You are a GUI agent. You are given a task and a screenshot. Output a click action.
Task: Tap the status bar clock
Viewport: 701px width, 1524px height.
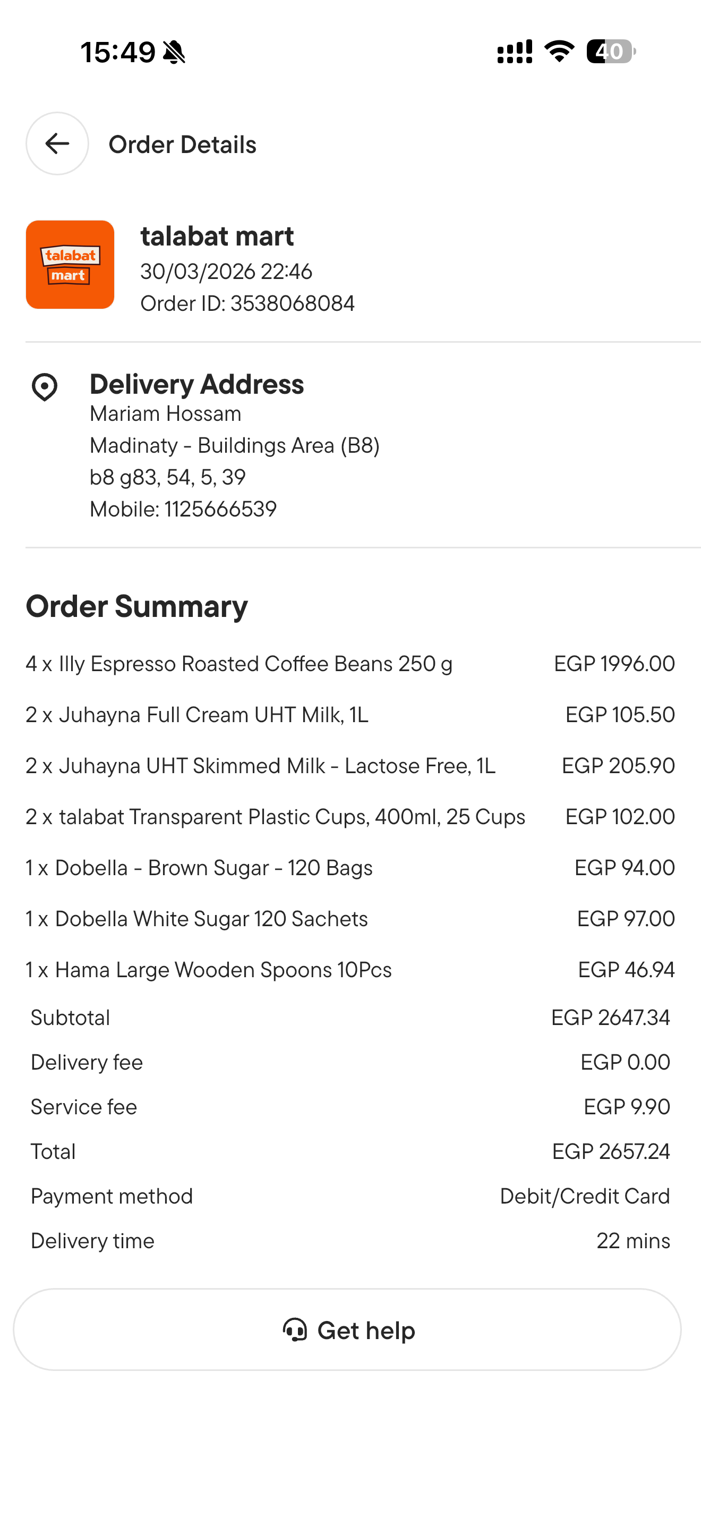pos(117,52)
